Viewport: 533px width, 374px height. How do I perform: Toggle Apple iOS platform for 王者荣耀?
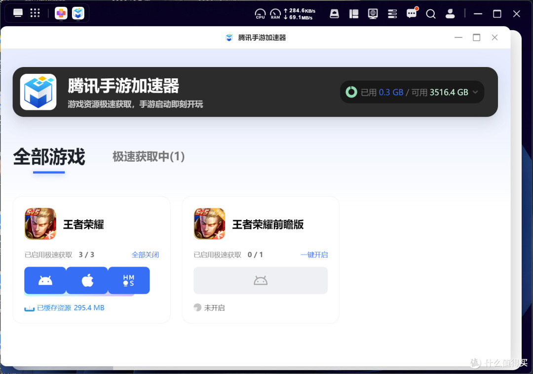click(87, 280)
